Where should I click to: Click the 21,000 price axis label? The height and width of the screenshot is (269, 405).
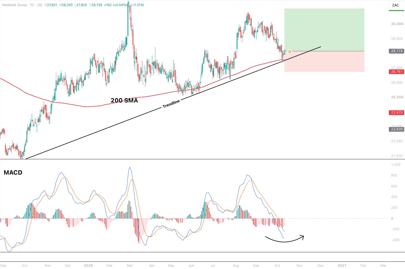pos(397,156)
